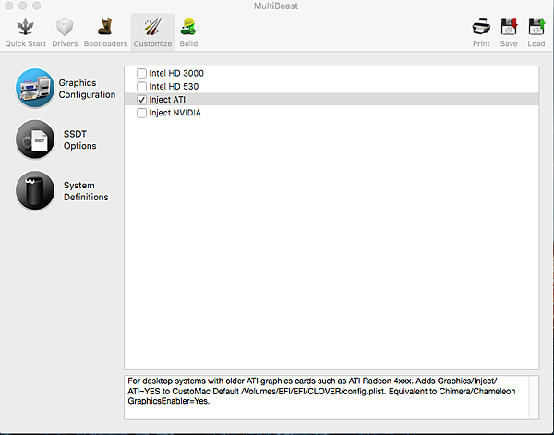Click the Load floppy disk icon
The height and width of the screenshot is (435, 554).
click(536, 27)
